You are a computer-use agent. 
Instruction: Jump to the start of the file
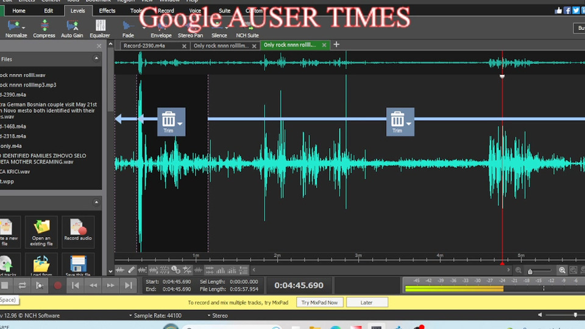click(75, 285)
